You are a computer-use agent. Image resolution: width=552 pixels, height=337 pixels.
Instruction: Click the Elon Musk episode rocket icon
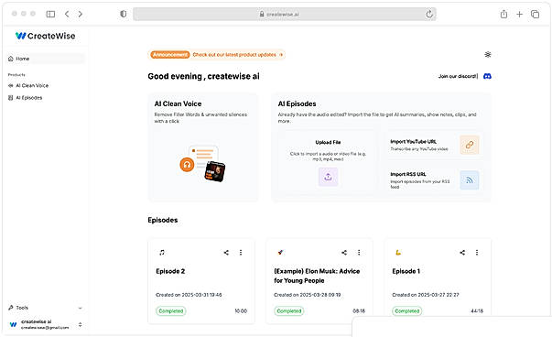coord(280,252)
